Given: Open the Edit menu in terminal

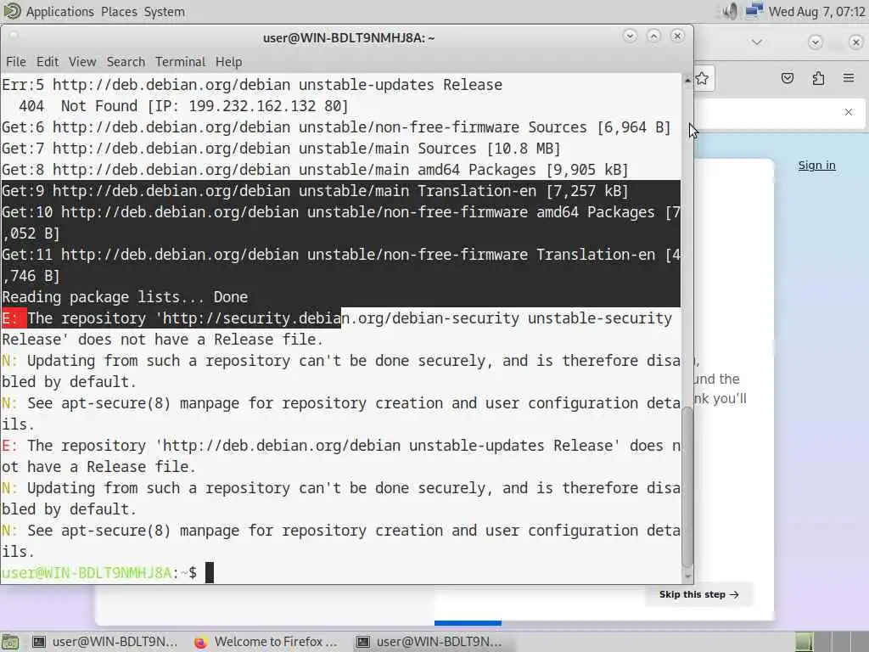Looking at the screenshot, I should [48, 61].
